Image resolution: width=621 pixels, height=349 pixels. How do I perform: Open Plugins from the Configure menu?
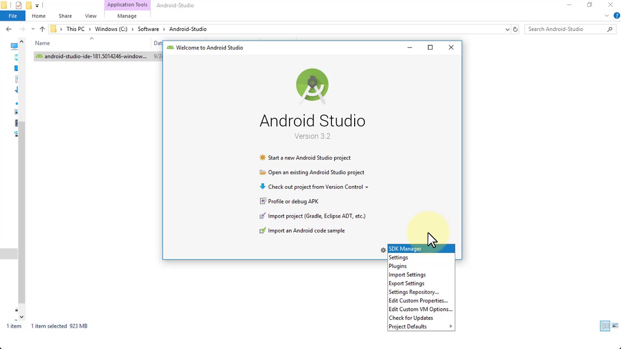421,266
